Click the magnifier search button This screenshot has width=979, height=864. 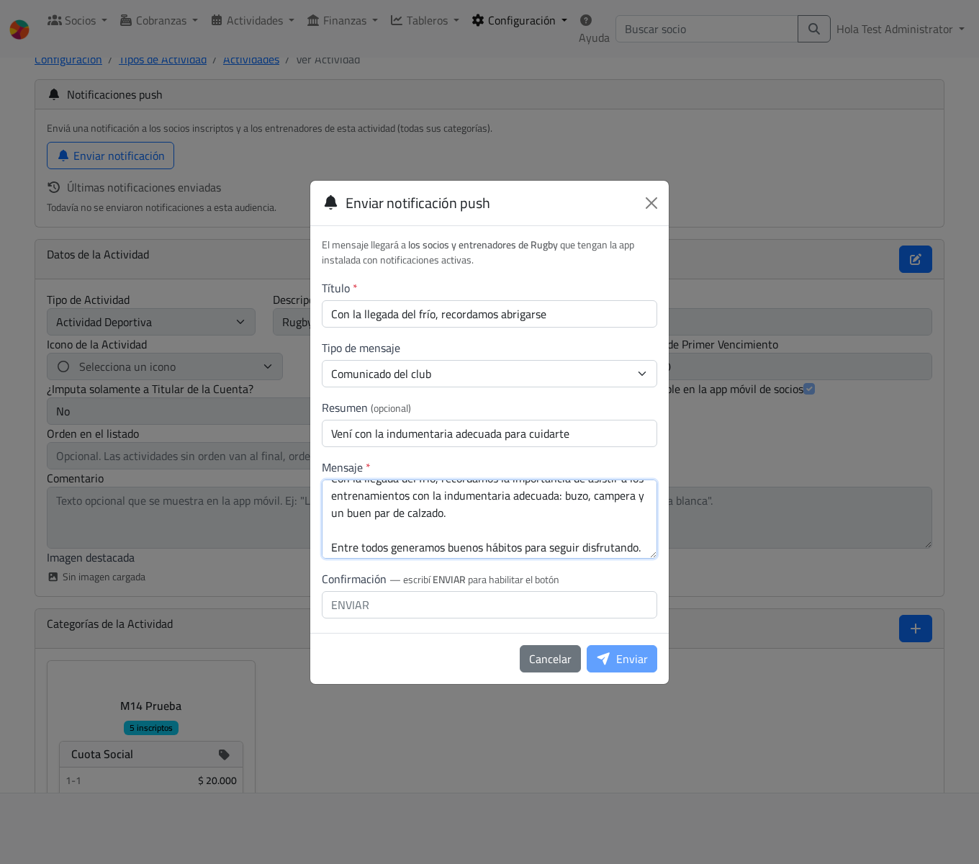click(x=814, y=29)
